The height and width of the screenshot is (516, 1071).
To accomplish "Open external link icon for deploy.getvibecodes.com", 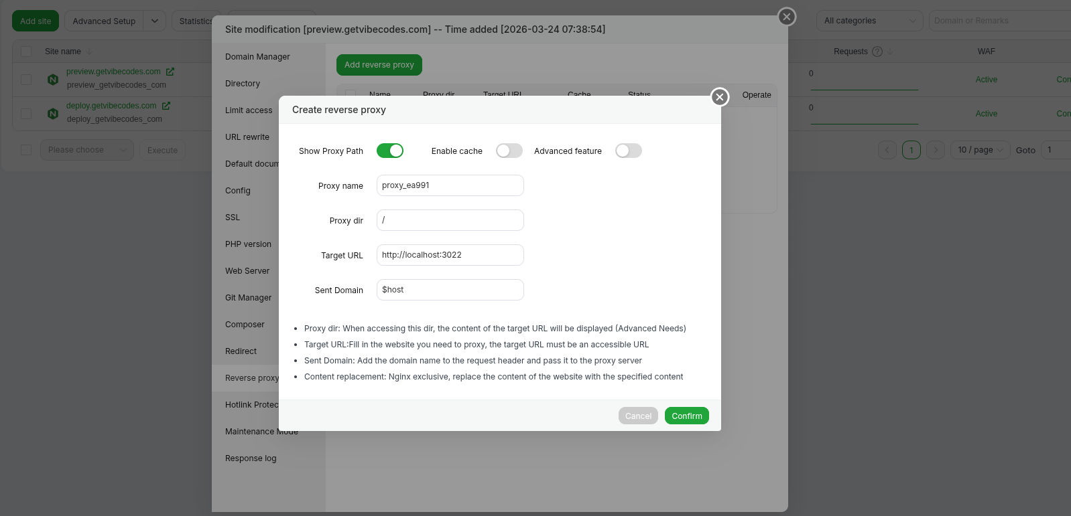I will [166, 106].
